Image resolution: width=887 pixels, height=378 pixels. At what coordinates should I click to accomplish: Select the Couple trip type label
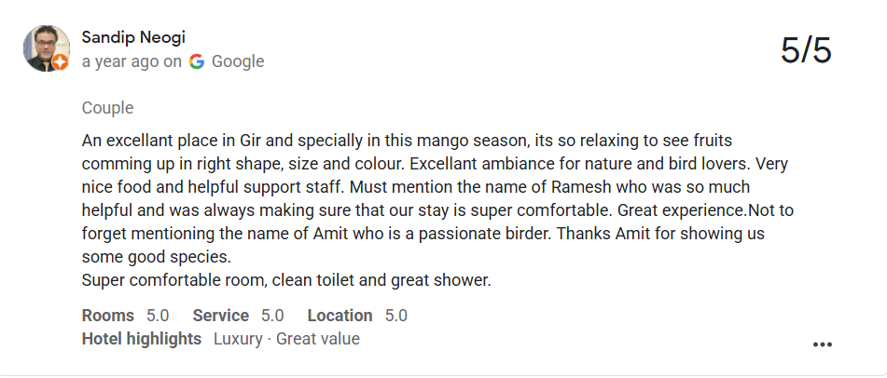tap(107, 108)
